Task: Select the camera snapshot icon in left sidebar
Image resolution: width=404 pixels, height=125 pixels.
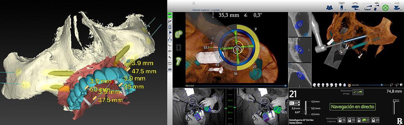Action: point(170,69)
